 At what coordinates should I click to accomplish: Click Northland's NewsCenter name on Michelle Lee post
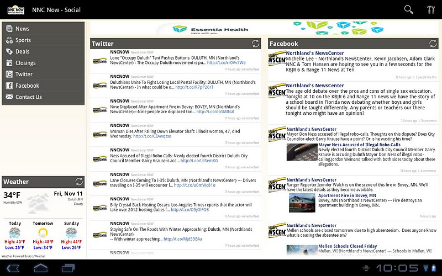pyautogui.click(x=315, y=53)
